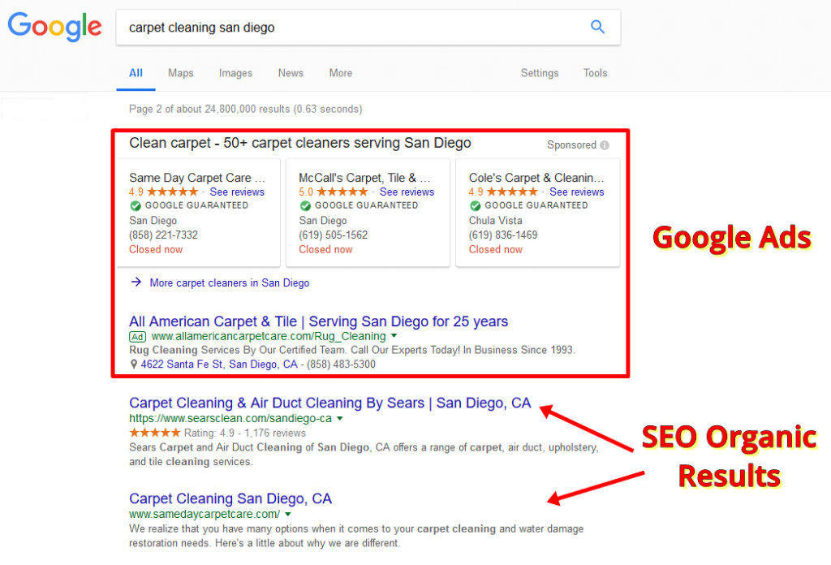Click the Google logo
Screen dimensions: 831x565
(x=55, y=27)
